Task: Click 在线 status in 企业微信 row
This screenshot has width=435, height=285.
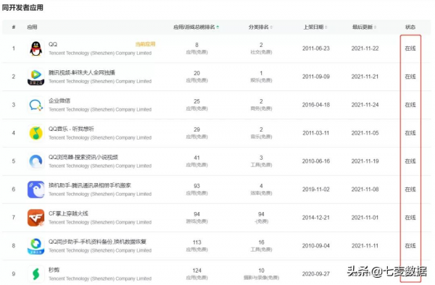Action: click(x=410, y=105)
